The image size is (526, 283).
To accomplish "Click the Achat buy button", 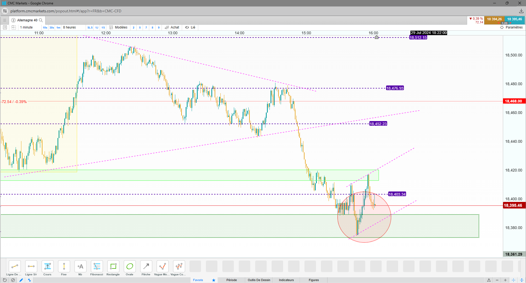I will pyautogui.click(x=172, y=27).
